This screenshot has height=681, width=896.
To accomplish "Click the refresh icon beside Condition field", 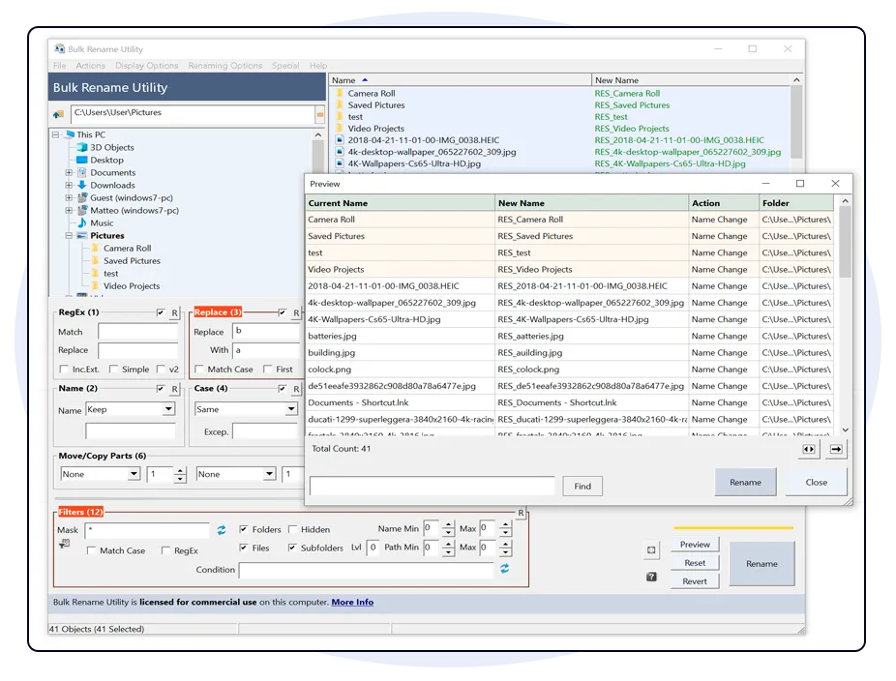I will [505, 569].
